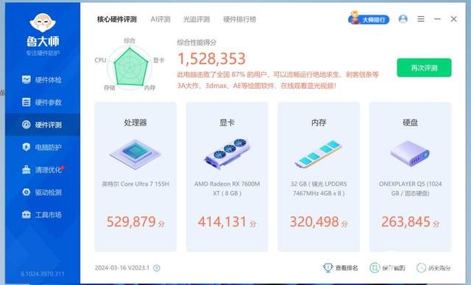Image resolution: width=471 pixels, height=285 pixels.
Task: Open the hamburger menu icon
Action: pyautogui.click(x=421, y=19)
